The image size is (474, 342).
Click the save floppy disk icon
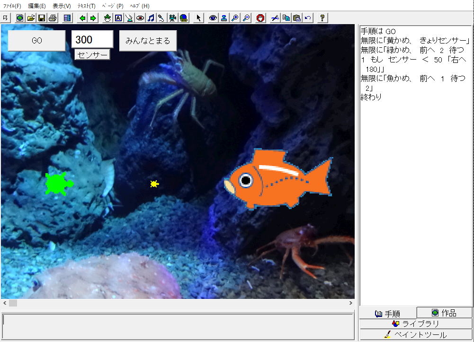coord(41,18)
